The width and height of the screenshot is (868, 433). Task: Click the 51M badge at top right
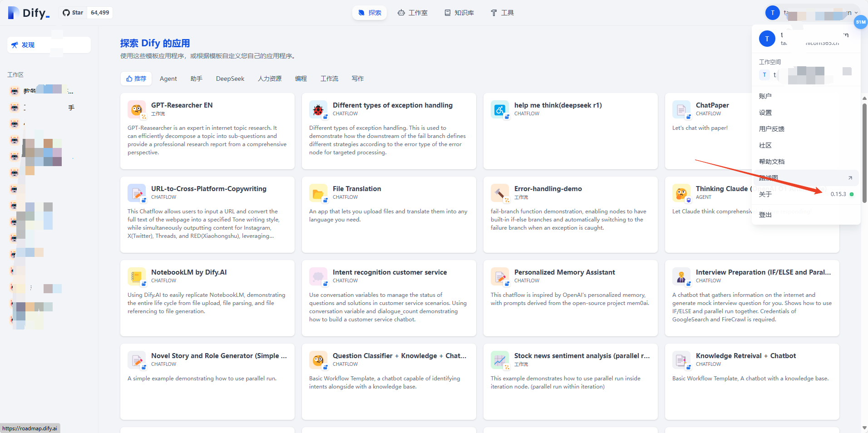[x=861, y=22]
